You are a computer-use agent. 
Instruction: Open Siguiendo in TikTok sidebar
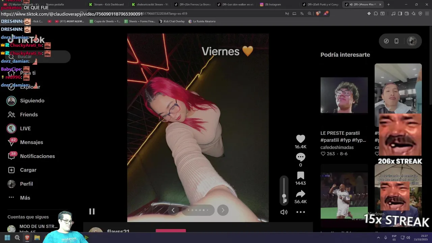(32, 101)
